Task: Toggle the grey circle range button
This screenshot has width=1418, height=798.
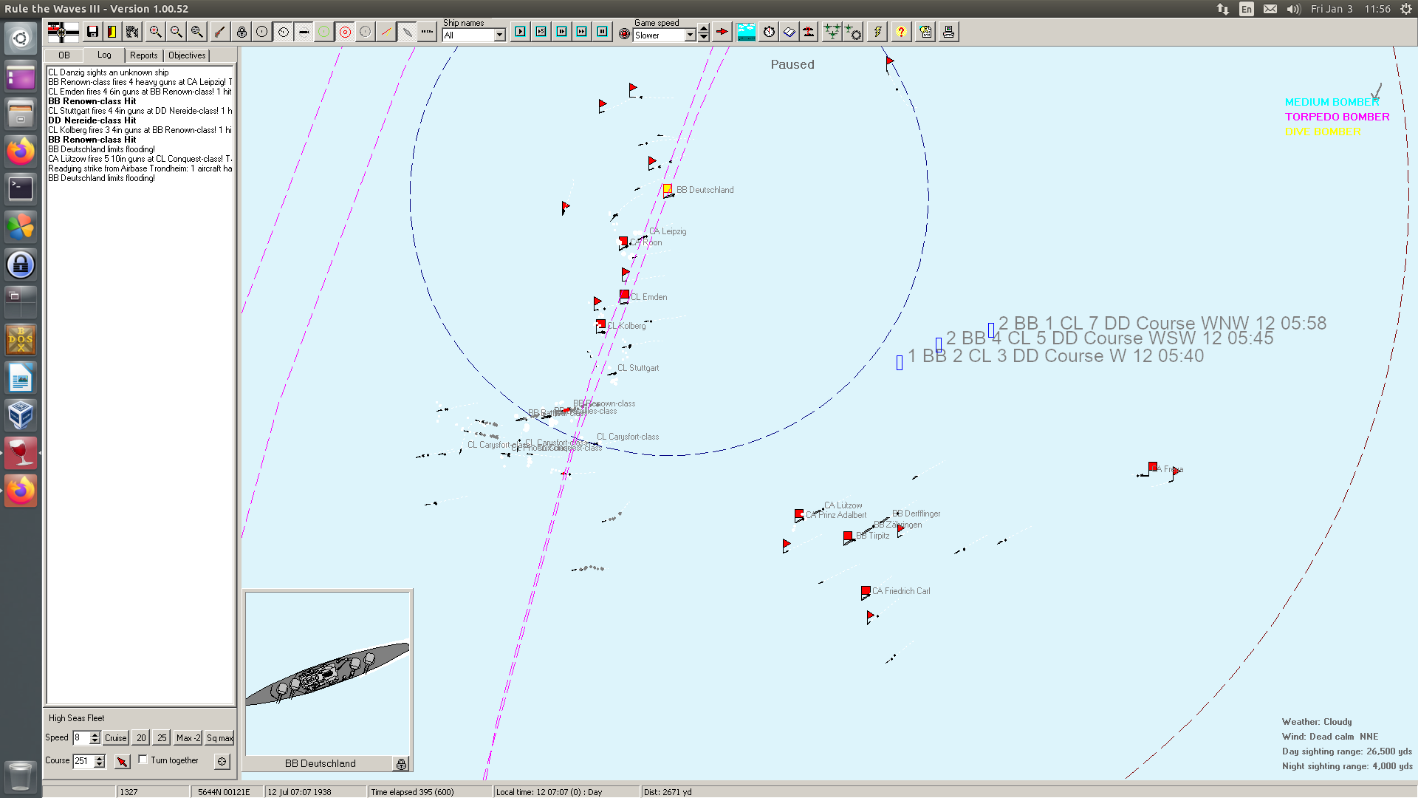Action: (x=366, y=32)
